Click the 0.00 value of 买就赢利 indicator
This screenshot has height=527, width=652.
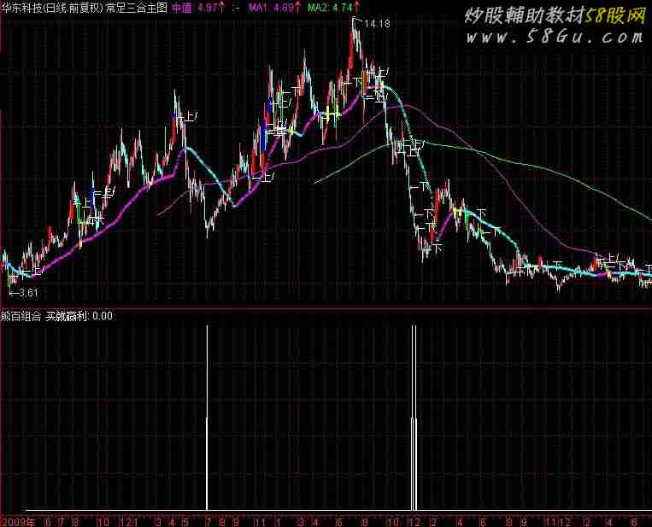(x=103, y=315)
